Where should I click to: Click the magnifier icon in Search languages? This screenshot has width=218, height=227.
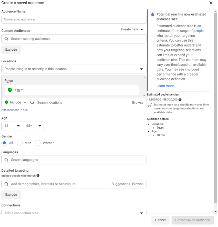pos(6,160)
